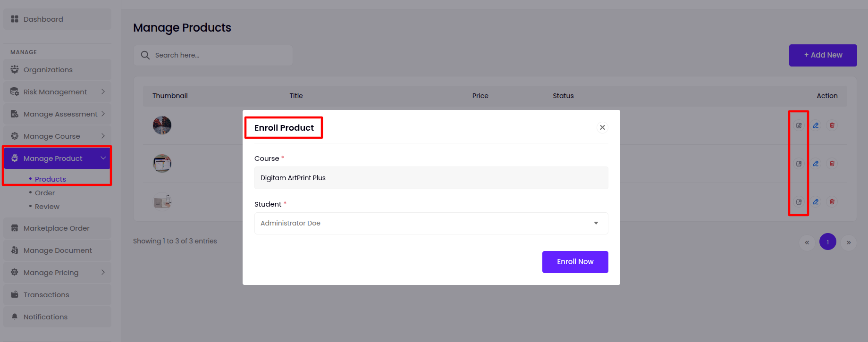Go to Dashboard in the sidebar
868x342 pixels.
[43, 19]
